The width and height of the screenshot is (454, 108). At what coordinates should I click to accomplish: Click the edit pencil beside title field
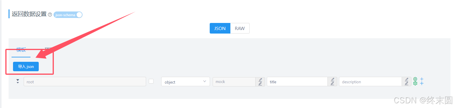pos(332,82)
